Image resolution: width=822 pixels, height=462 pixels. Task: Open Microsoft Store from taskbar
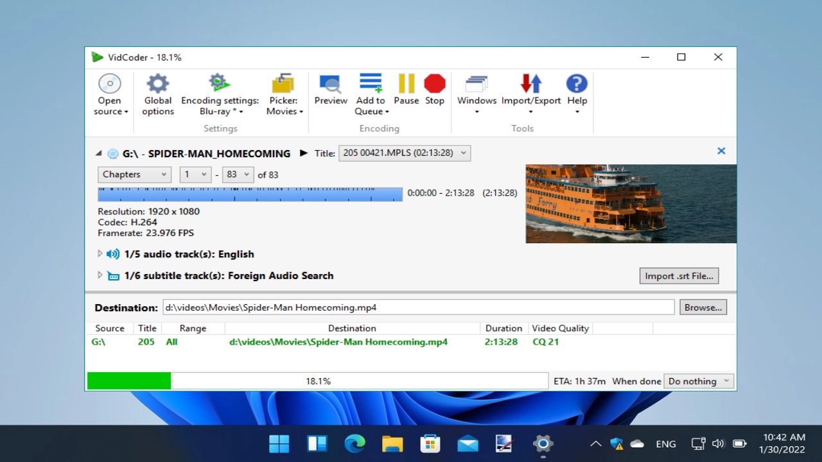[x=430, y=443]
